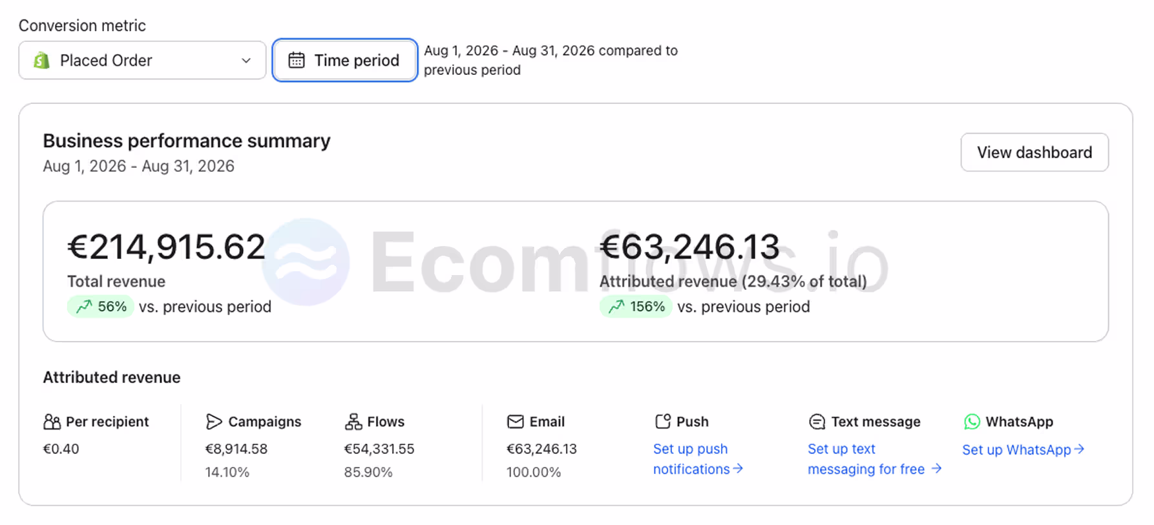The image size is (1154, 525).
Task: Click the Per recipient people icon
Action: tap(52, 422)
